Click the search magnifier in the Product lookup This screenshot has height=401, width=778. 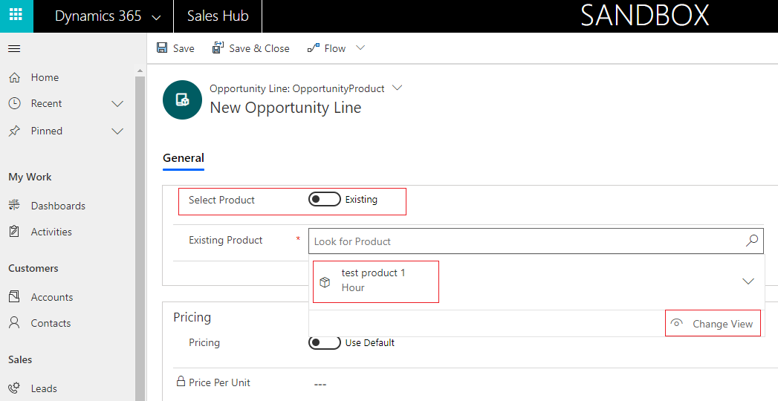pos(752,241)
